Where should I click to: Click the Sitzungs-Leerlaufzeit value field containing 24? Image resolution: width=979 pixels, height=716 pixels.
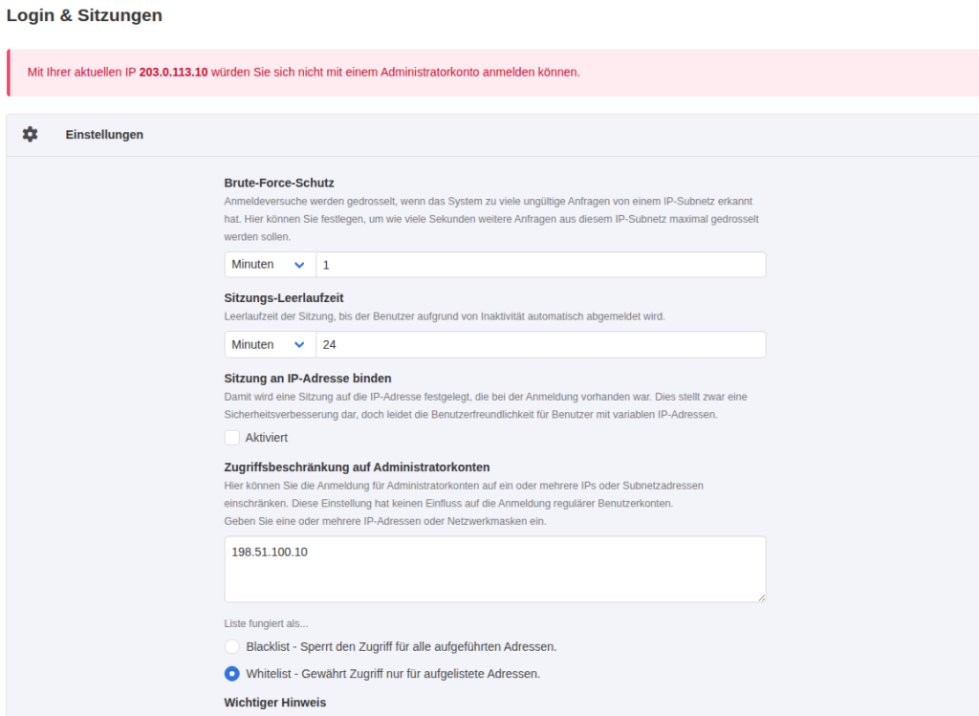pos(541,344)
